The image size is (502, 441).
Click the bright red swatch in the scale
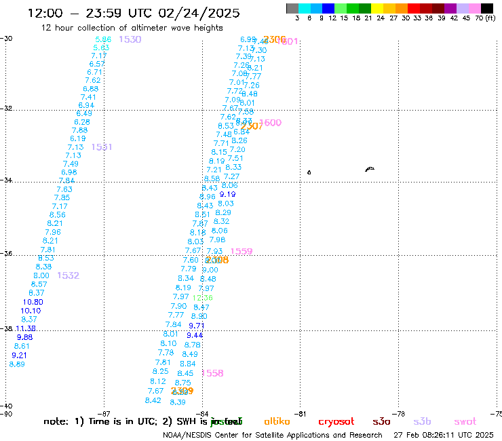tap(414, 8)
